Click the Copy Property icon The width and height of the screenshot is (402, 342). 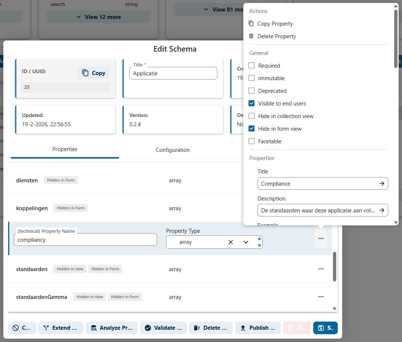pyautogui.click(x=252, y=24)
